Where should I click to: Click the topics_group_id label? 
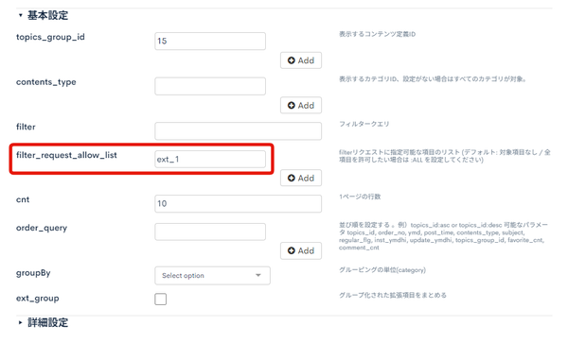click(x=50, y=37)
